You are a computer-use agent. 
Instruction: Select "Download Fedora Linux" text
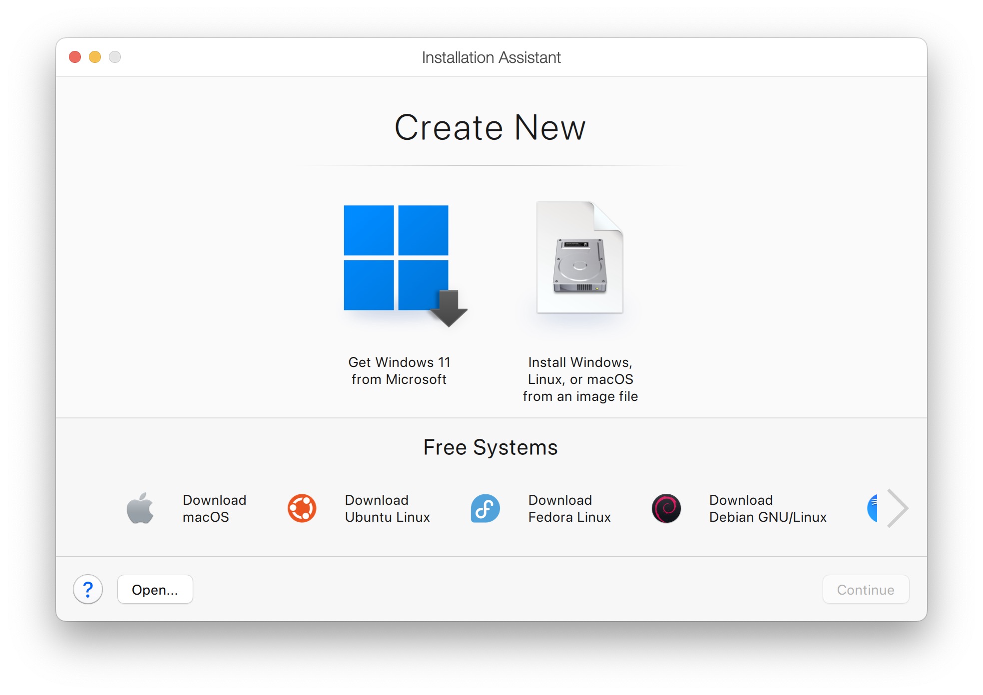click(569, 508)
